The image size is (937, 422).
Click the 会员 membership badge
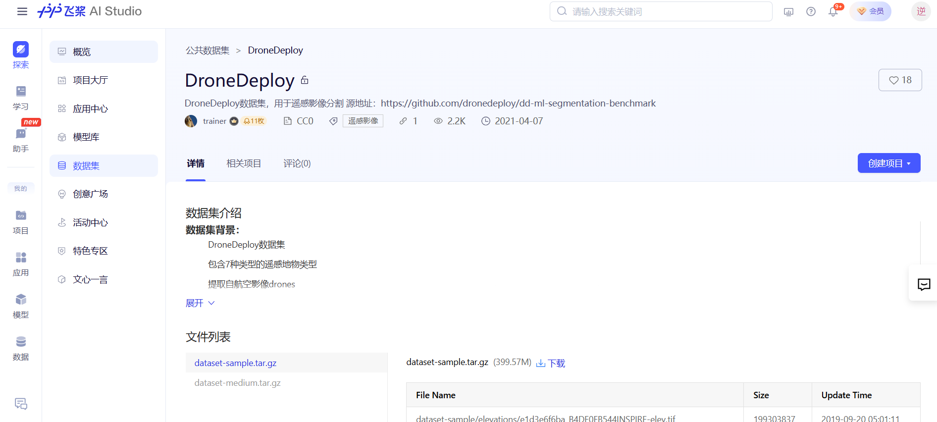point(871,11)
